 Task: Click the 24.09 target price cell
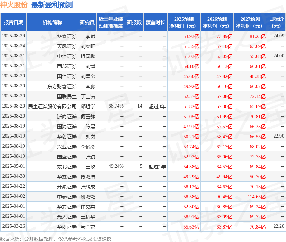point(279,36)
